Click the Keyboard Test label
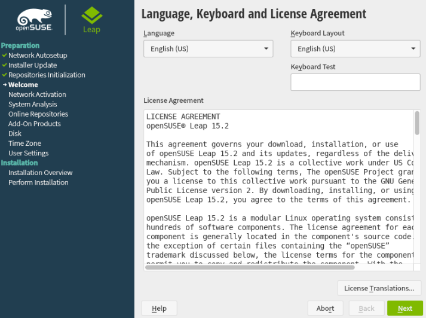The height and width of the screenshot is (318, 426). click(x=313, y=67)
